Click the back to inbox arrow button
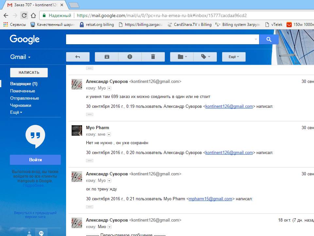Screen dimensions: 314x236 [78, 57]
